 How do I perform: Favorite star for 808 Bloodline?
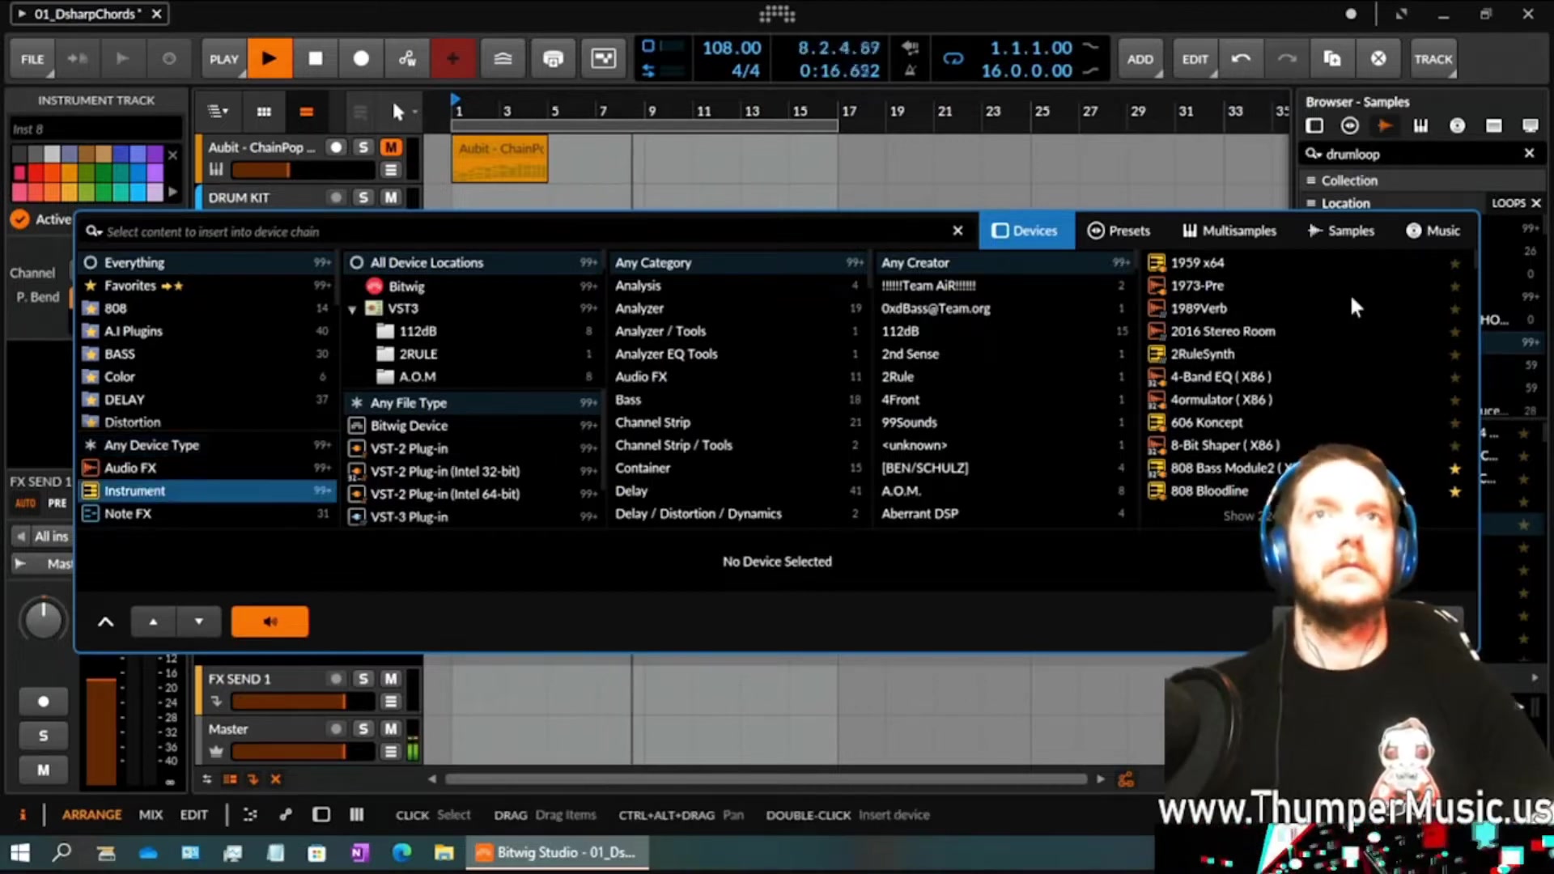pos(1454,491)
